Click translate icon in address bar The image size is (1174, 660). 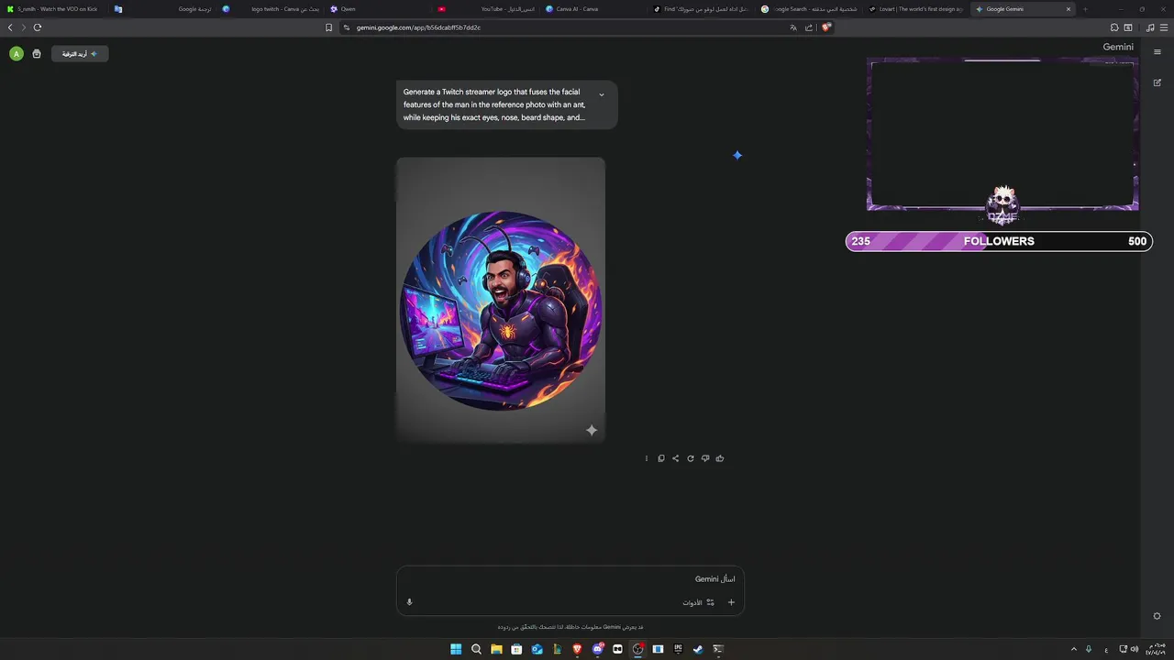[793, 27]
